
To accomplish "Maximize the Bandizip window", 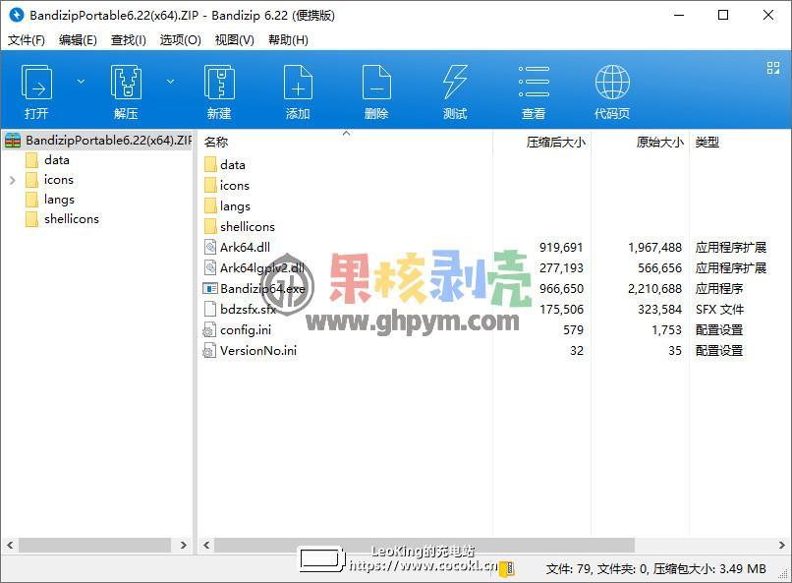I will click(x=723, y=15).
